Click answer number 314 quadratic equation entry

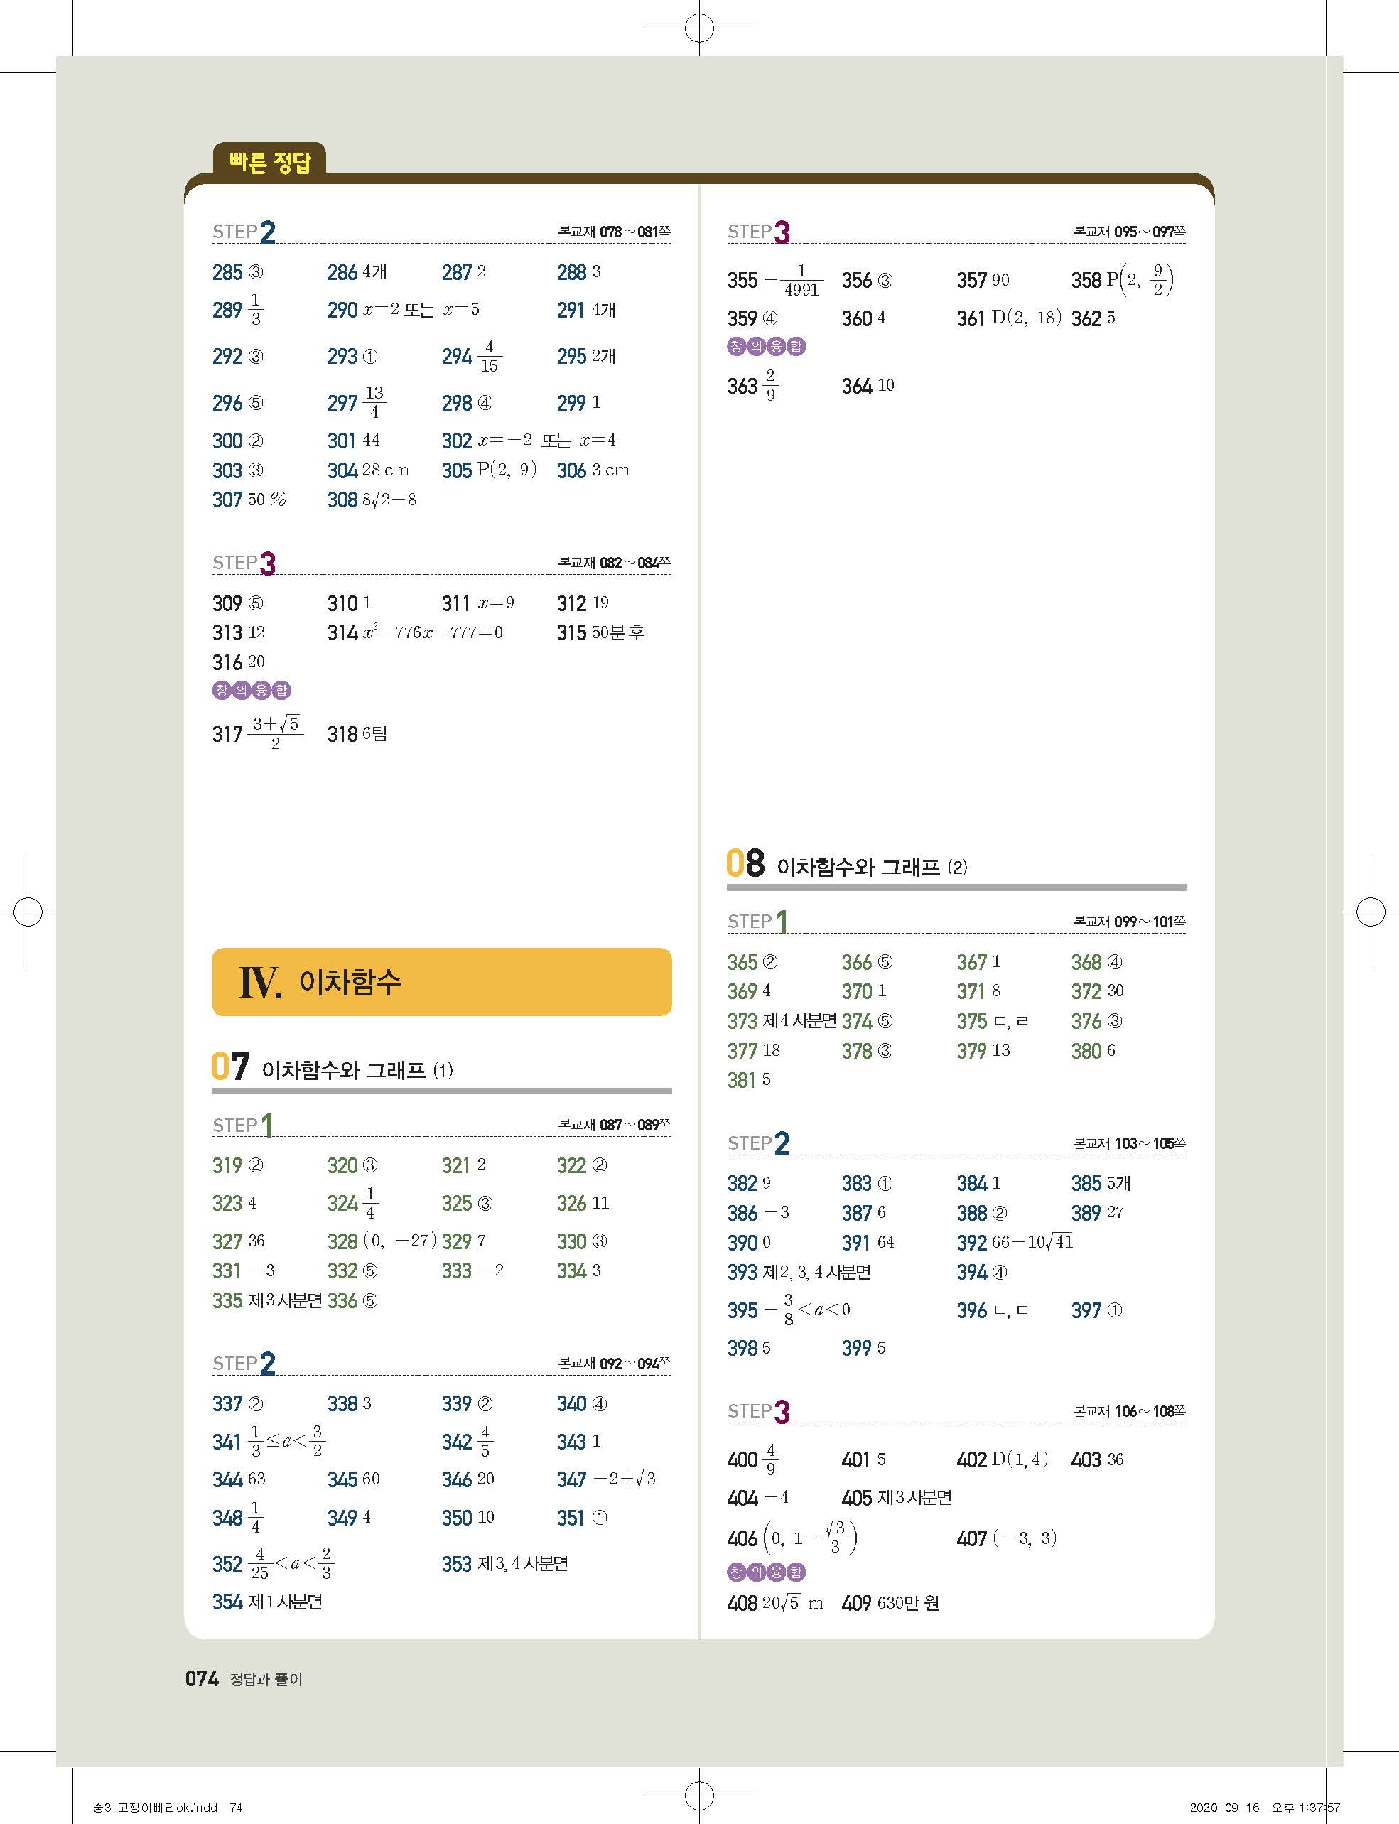tap(415, 633)
